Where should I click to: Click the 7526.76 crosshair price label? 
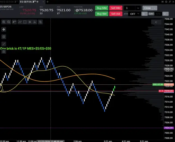[x=169, y=69]
